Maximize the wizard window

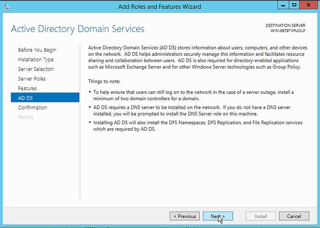coord(293,6)
